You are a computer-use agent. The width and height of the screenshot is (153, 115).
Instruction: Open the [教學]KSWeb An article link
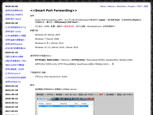click(x=13, y=82)
